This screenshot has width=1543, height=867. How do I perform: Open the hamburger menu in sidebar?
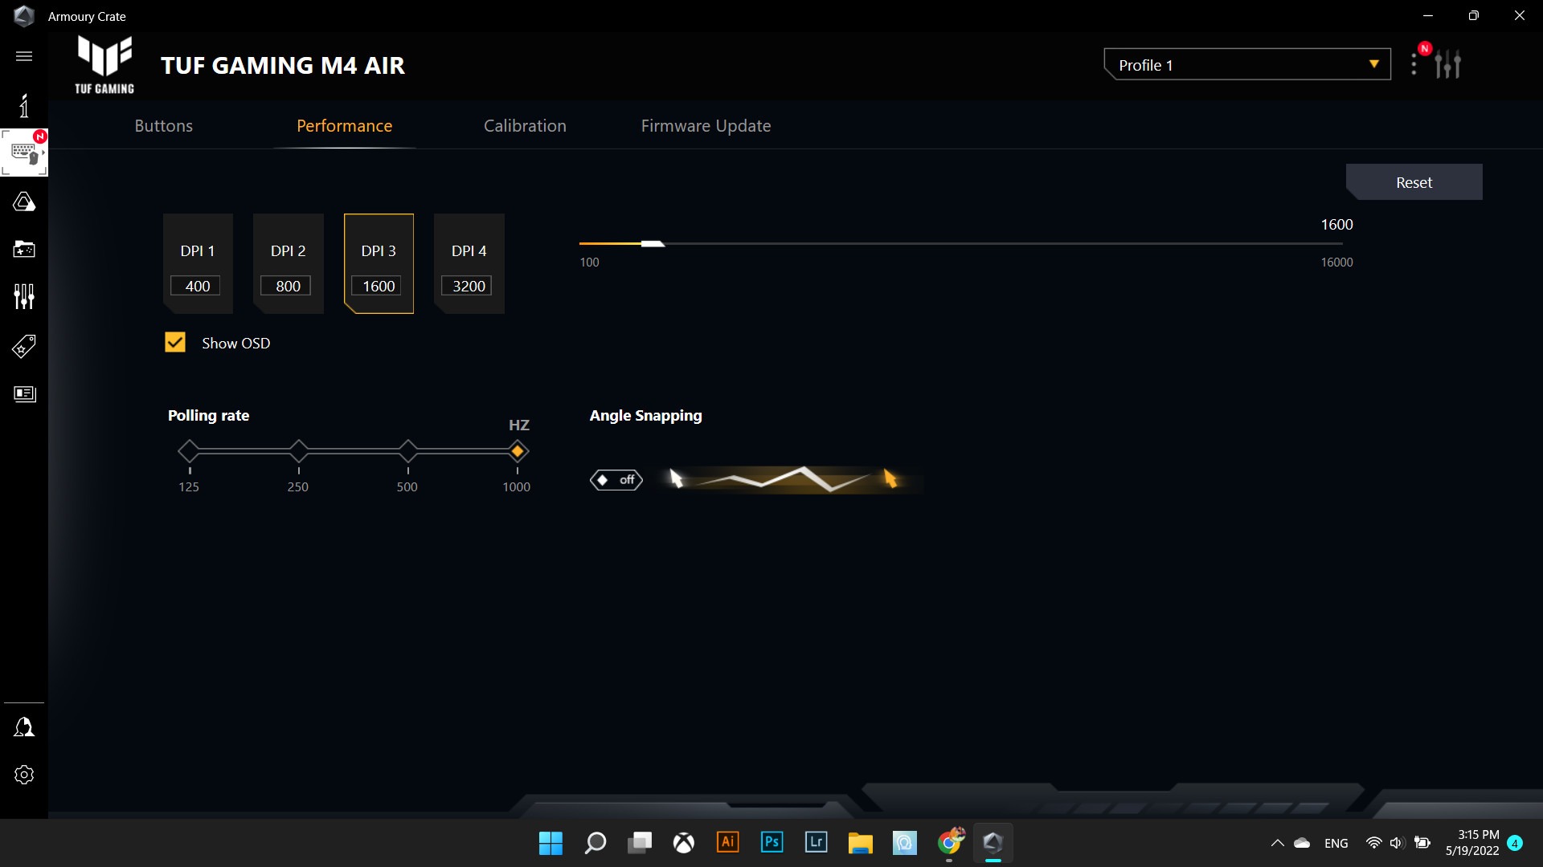coord(24,56)
